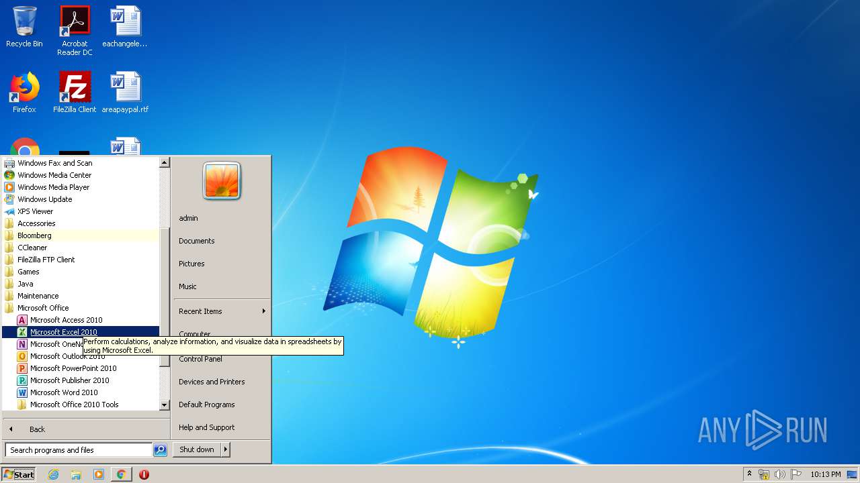
Task: Show hidden tray icons arrow
Action: (x=749, y=474)
